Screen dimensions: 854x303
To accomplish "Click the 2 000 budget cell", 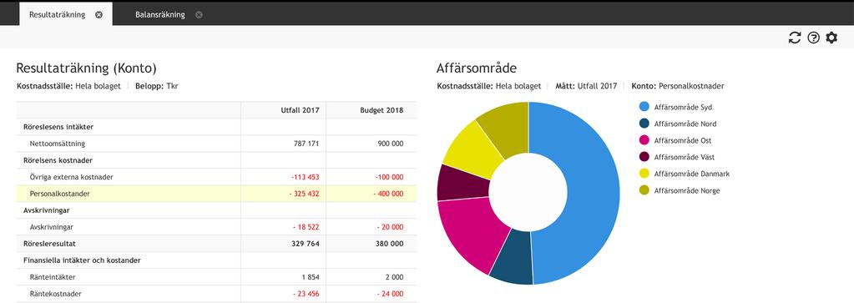I will tap(394, 277).
